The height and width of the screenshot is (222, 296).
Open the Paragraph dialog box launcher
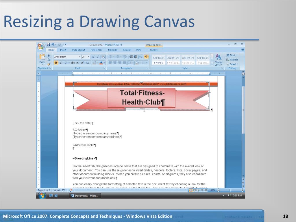[x=148, y=68]
